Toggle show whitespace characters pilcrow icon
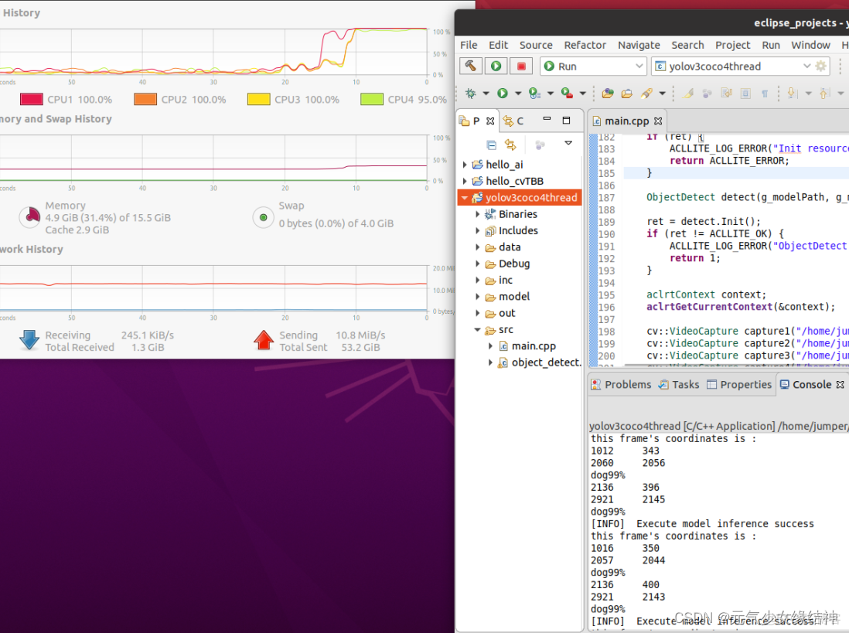Screen dimensions: 849x633 [x=765, y=94]
